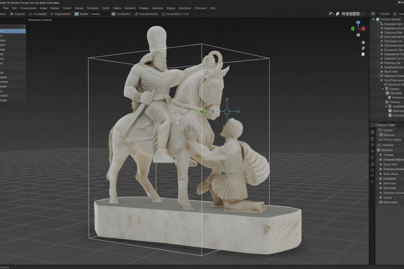Toggle the highlighted blue icon button in header toolbar

[77, 14]
